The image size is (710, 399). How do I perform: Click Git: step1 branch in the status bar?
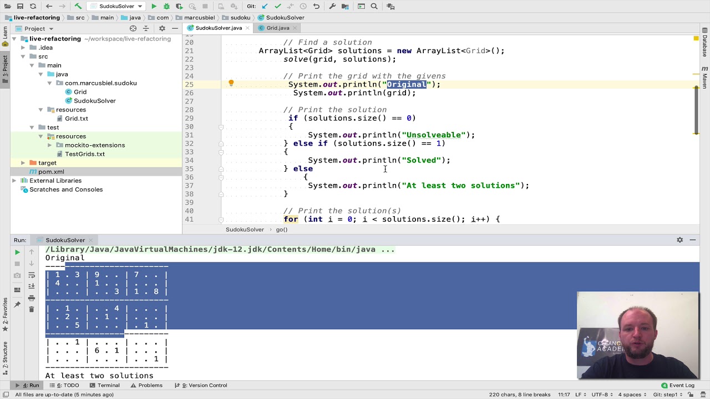pyautogui.click(x=669, y=395)
